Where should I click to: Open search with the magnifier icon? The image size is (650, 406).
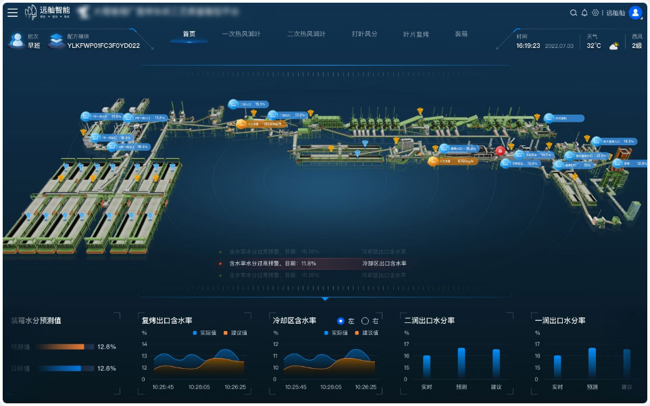pyautogui.click(x=573, y=13)
